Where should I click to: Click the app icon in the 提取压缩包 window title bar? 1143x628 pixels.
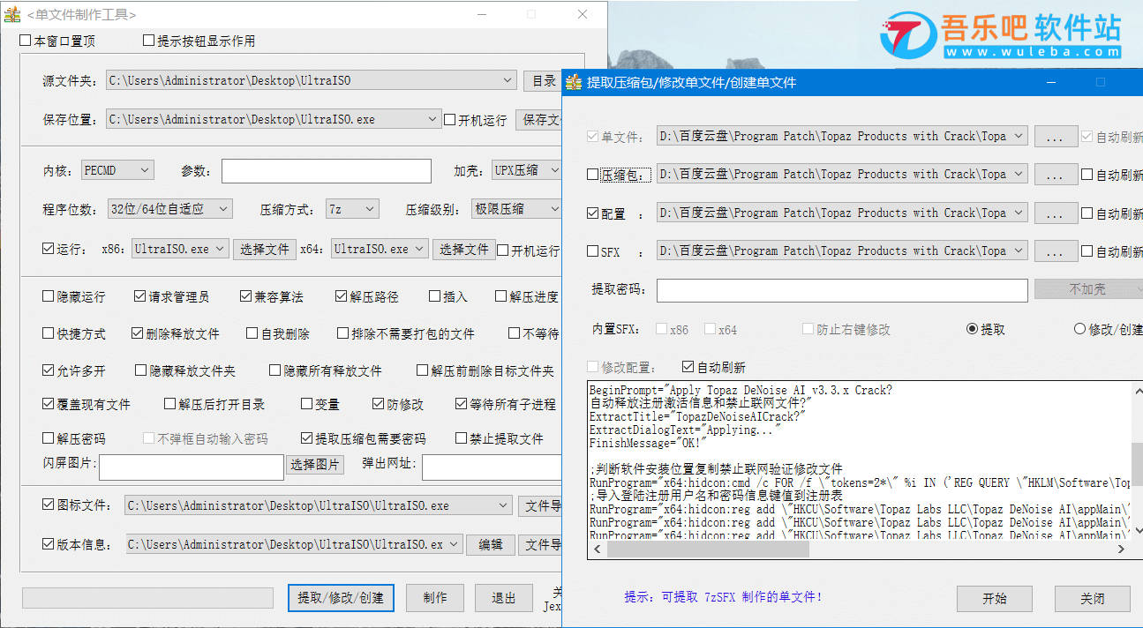[575, 82]
